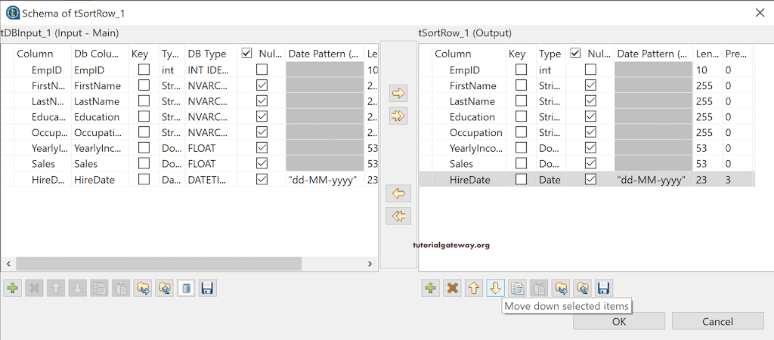
Task: Copy selected columns to output with single right arrow
Action: [398, 93]
